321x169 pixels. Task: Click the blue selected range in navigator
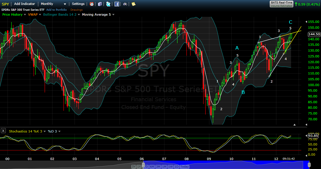226,165
